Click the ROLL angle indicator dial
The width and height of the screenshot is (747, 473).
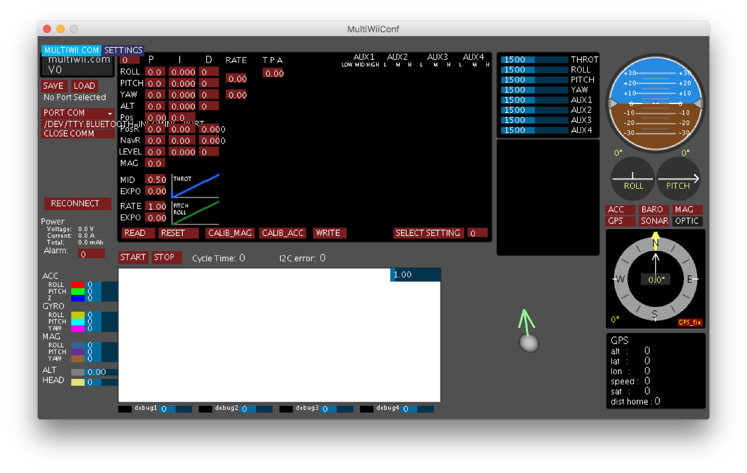tap(633, 179)
